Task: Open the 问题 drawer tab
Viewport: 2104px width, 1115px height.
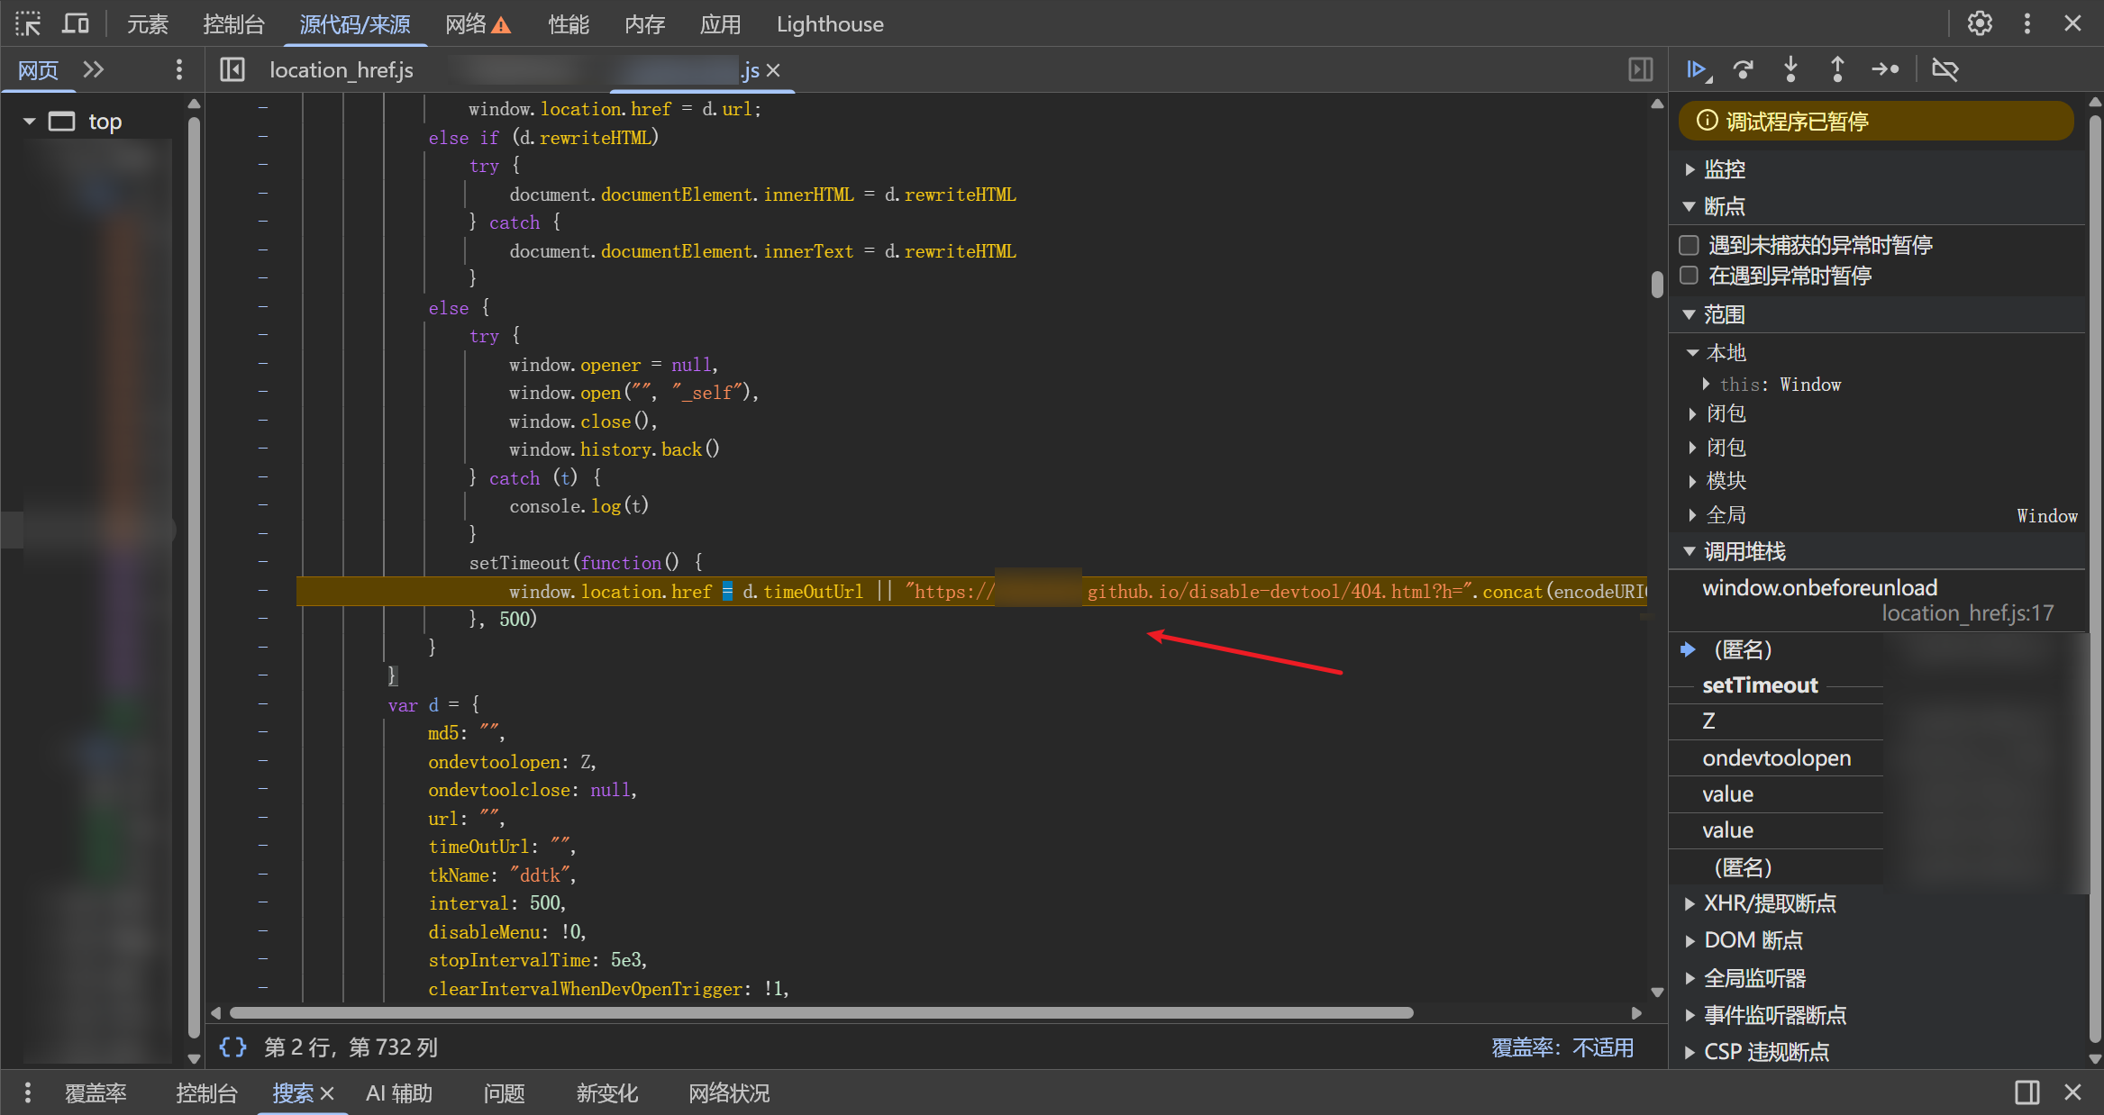Action: [505, 1093]
